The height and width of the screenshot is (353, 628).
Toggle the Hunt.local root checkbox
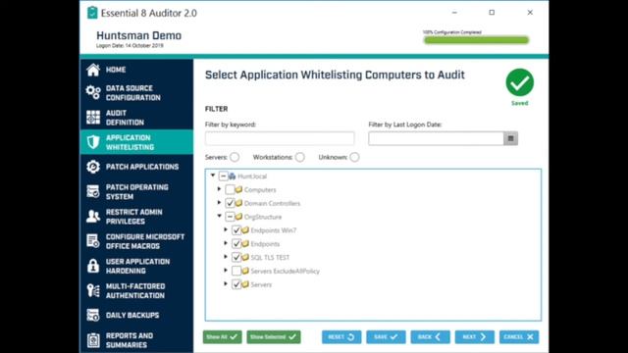point(223,176)
